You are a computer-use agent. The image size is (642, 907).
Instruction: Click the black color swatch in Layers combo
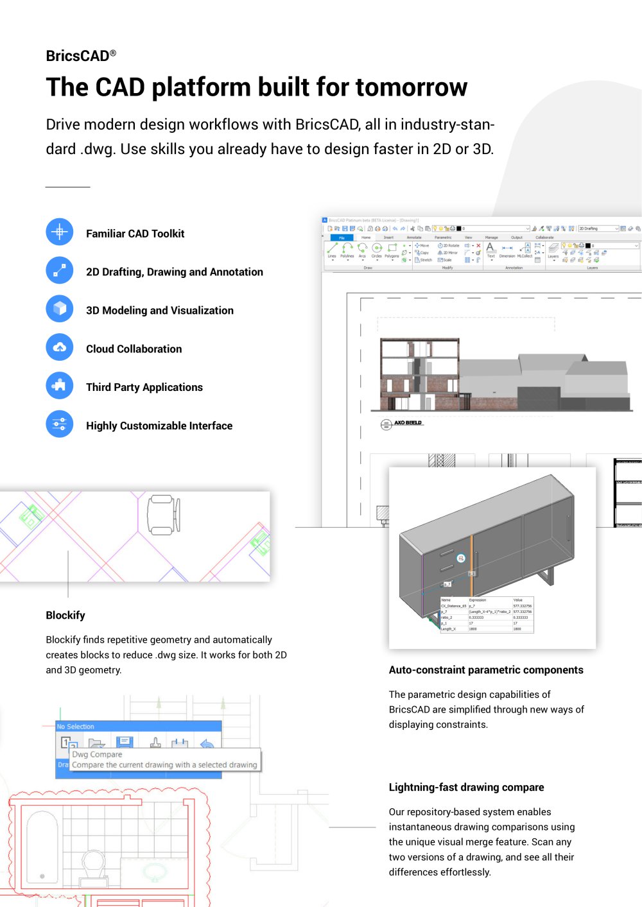pyautogui.click(x=587, y=245)
